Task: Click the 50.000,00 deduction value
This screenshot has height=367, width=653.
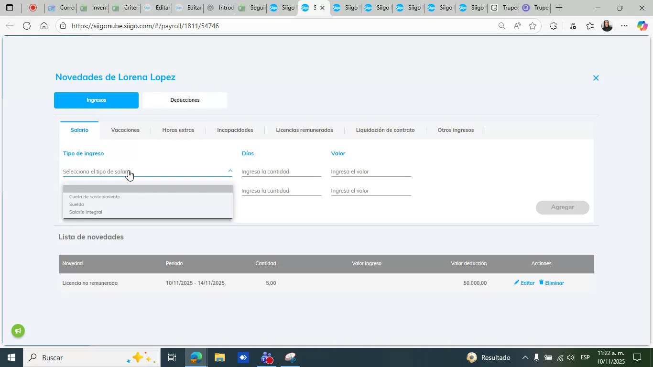Action: click(x=475, y=283)
